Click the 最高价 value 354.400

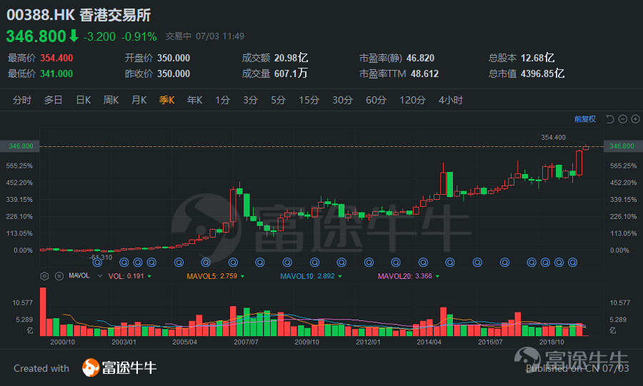pyautogui.click(x=56, y=58)
